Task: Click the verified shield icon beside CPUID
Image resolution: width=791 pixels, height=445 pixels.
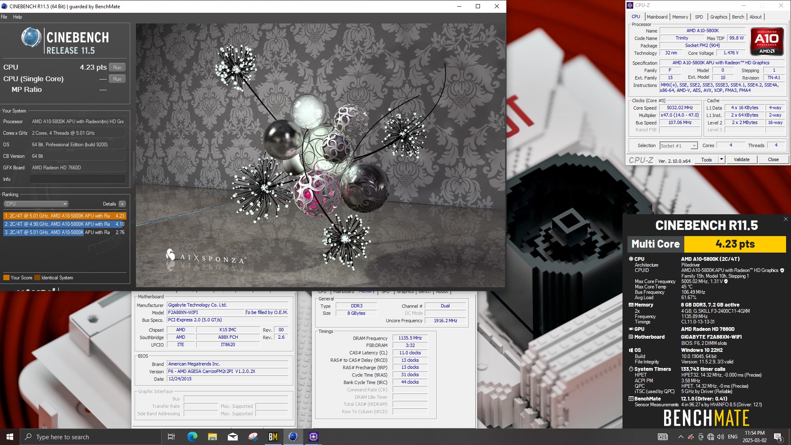Action: (x=782, y=270)
